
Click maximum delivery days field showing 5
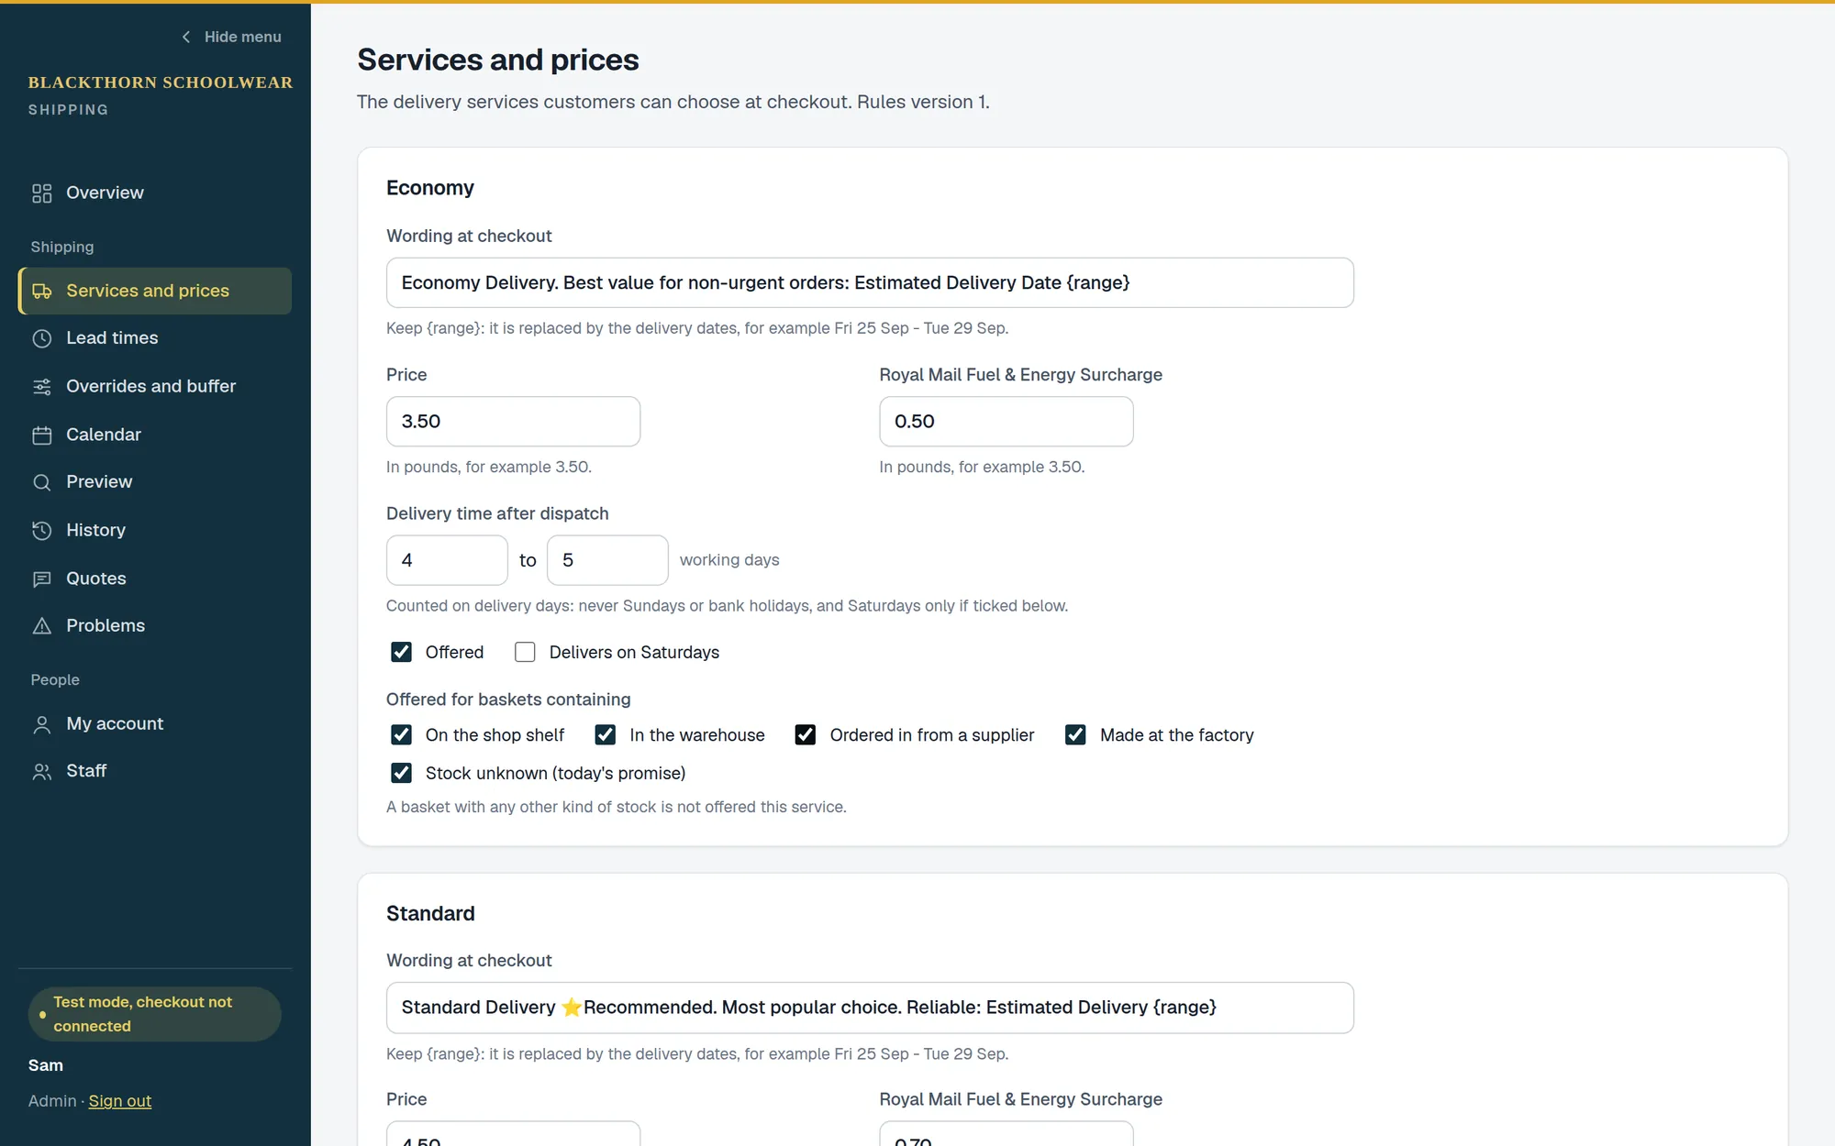(607, 560)
